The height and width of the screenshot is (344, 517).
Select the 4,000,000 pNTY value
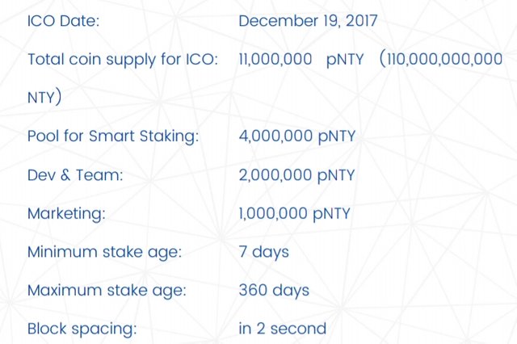(296, 136)
